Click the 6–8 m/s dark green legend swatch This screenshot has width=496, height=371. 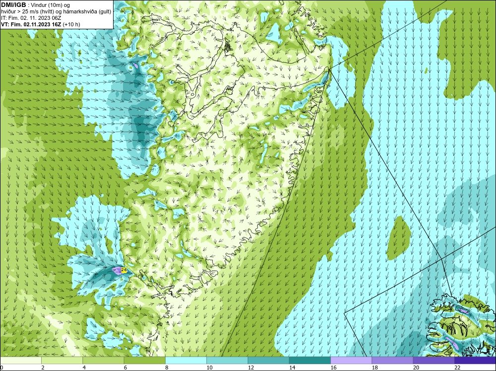[144, 360]
